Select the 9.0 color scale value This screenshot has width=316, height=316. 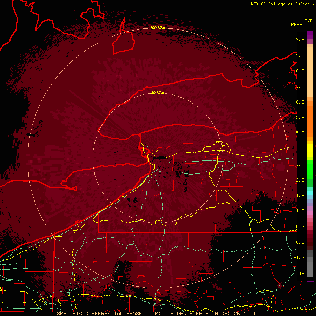[300, 55]
